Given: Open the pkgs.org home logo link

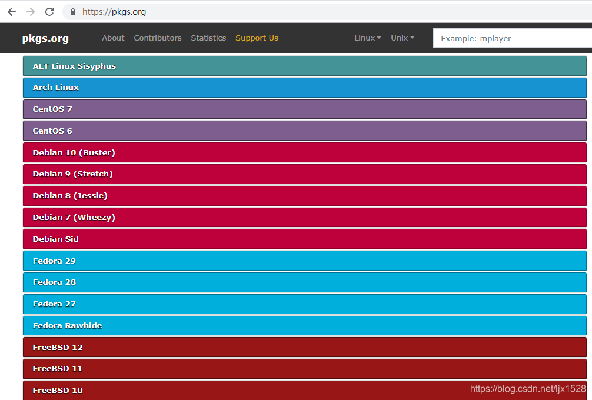Looking at the screenshot, I should 45,38.
